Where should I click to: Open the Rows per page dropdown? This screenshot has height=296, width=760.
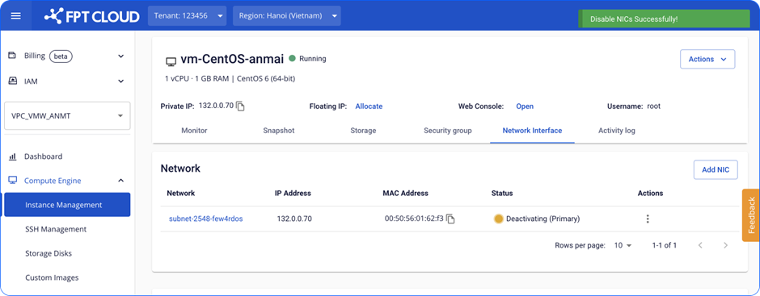pyautogui.click(x=623, y=245)
